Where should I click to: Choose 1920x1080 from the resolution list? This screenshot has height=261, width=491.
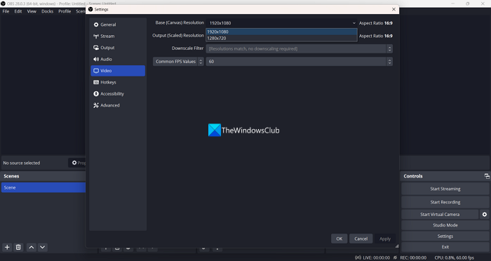(x=281, y=32)
